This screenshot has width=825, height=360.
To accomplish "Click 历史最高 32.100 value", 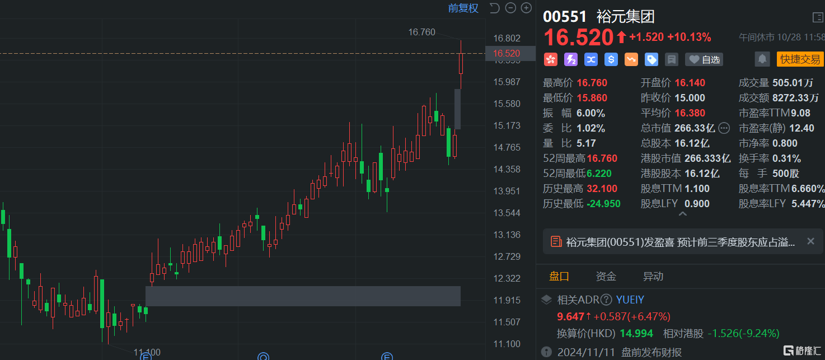I will click(x=602, y=189).
